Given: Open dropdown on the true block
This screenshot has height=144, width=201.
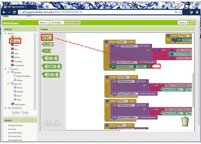Looking at the screenshot, I should coord(50,38).
